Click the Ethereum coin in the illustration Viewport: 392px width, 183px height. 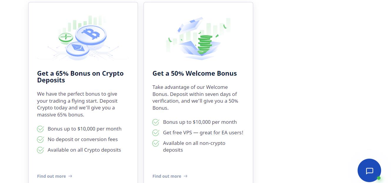coord(78,49)
